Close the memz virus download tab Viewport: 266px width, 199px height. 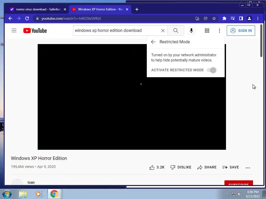pyautogui.click(x=65, y=10)
